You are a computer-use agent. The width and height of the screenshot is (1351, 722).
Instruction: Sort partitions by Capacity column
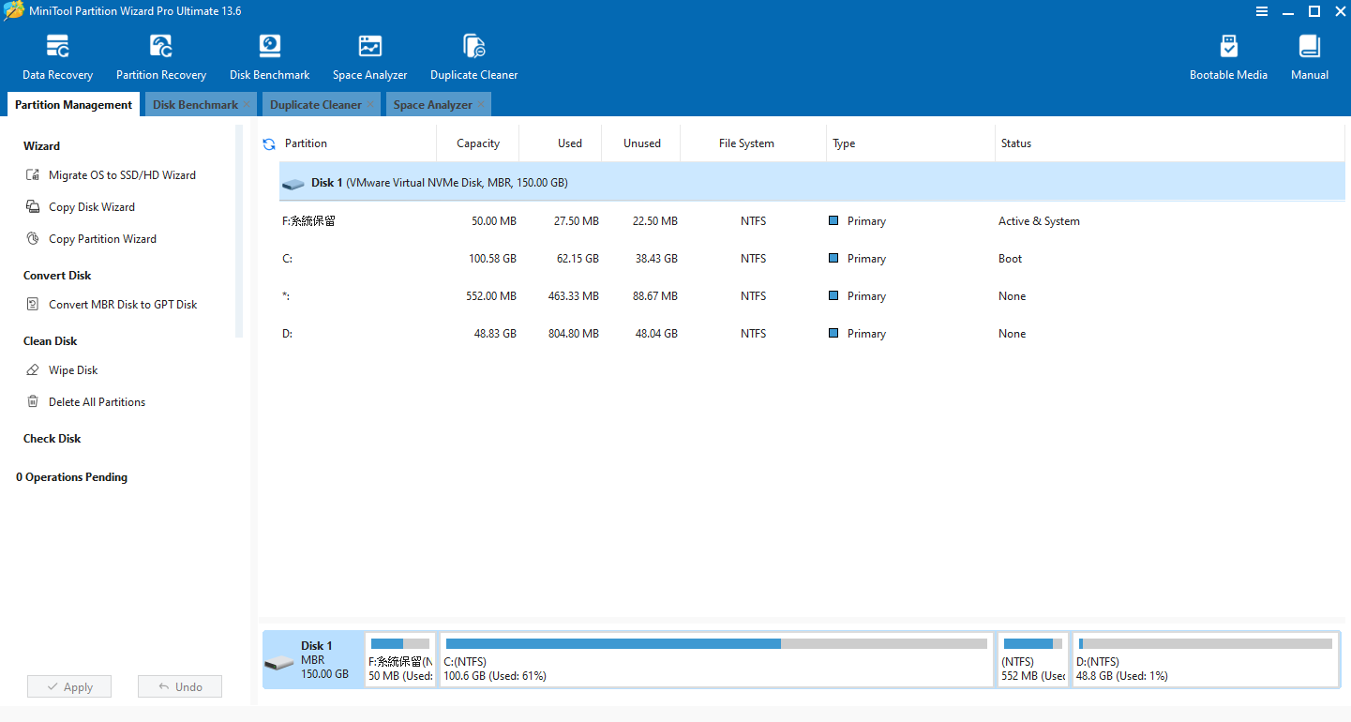pyautogui.click(x=478, y=143)
